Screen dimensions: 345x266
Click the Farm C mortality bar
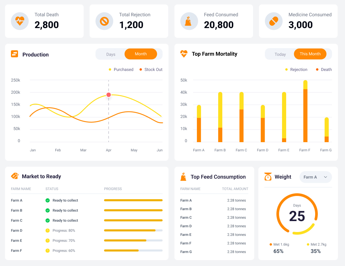coord(241,117)
